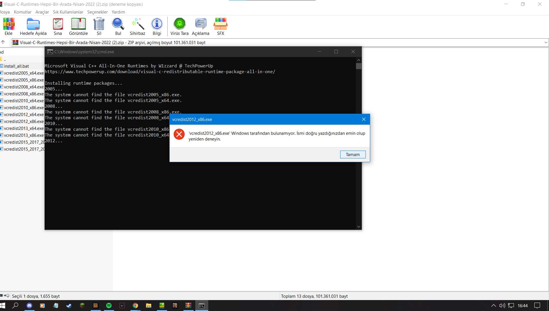Switch to Google Chrome on the taskbar
549x311 pixels.
coord(135,306)
